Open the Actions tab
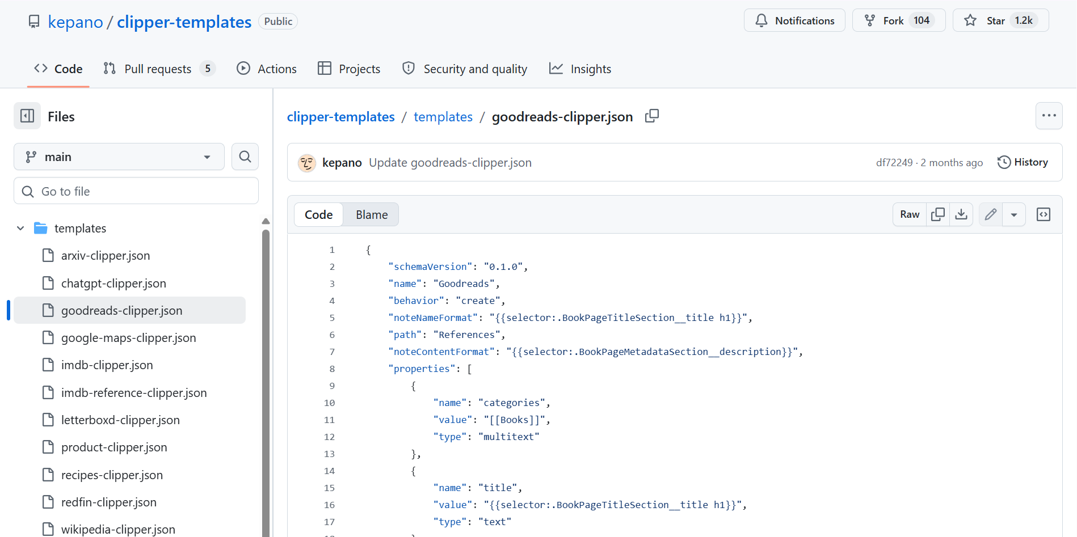Screen dimensions: 1077x537 267,69
